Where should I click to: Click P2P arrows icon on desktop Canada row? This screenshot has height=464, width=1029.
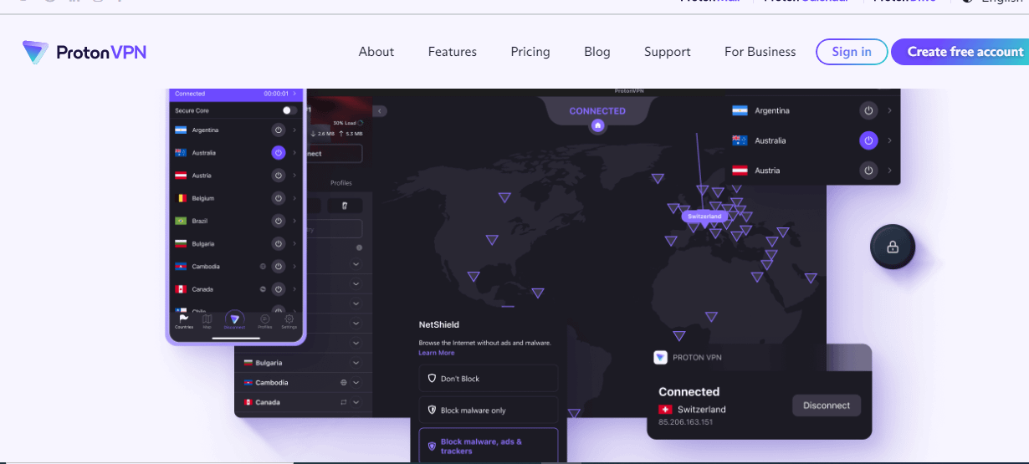(344, 402)
